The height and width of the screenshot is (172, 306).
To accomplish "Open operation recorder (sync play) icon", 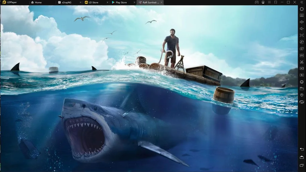I will (302, 42).
